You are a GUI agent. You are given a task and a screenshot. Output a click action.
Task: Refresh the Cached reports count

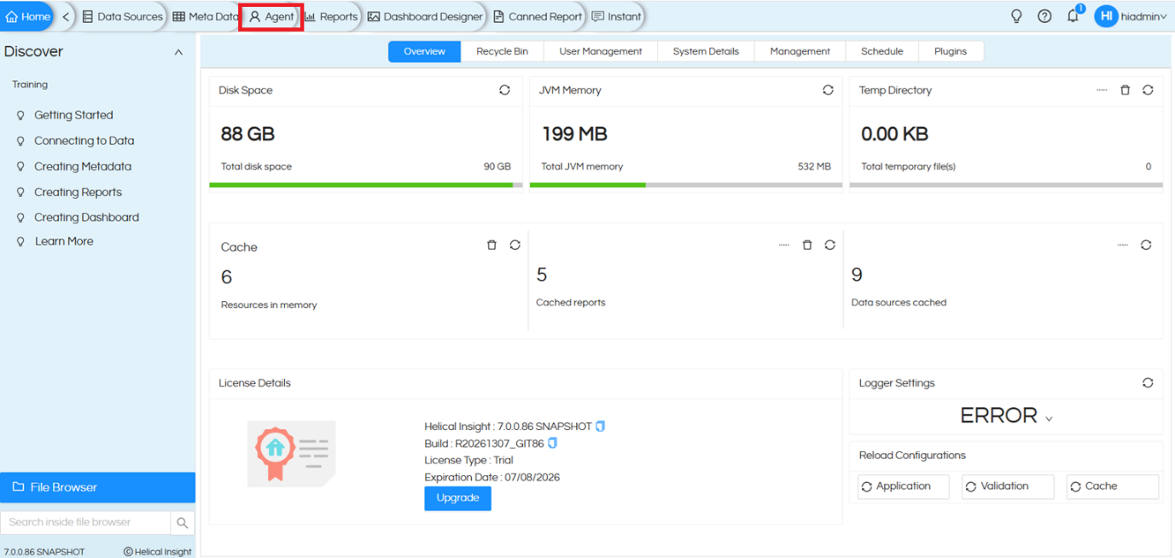pyautogui.click(x=829, y=245)
